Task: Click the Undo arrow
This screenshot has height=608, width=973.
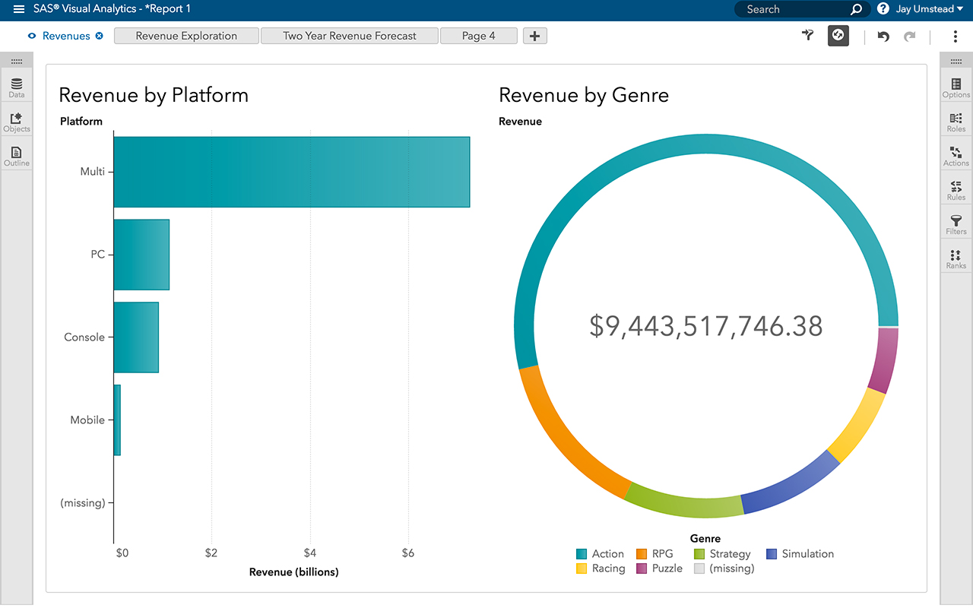Action: click(883, 36)
